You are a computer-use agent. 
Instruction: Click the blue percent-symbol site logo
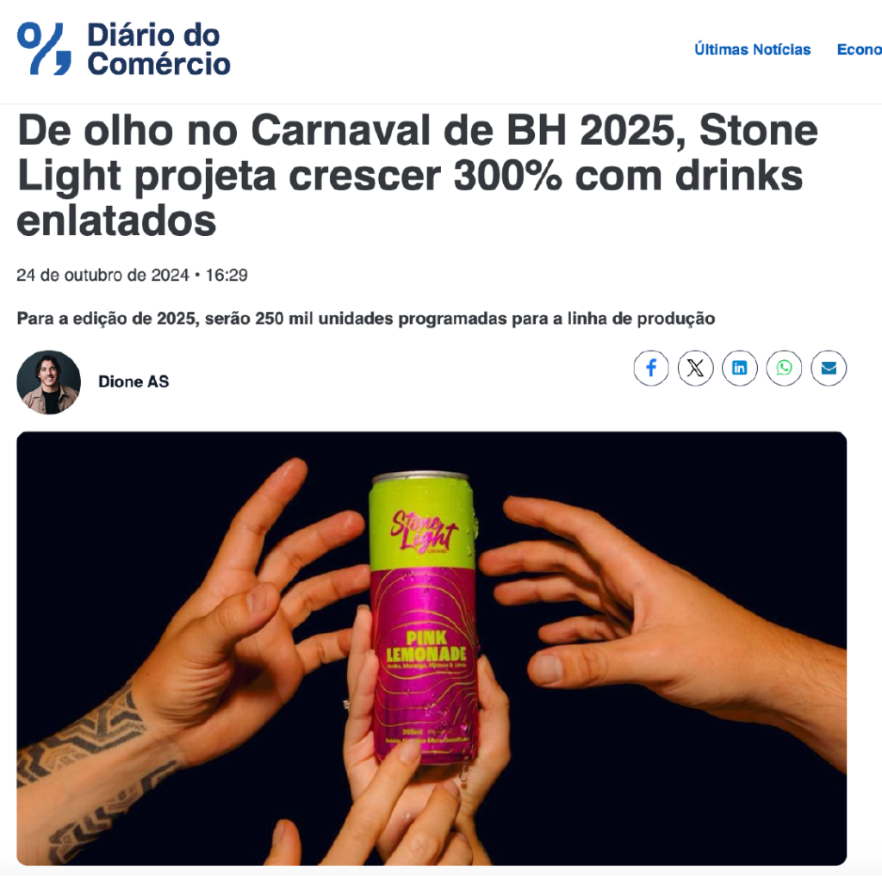pyautogui.click(x=44, y=49)
